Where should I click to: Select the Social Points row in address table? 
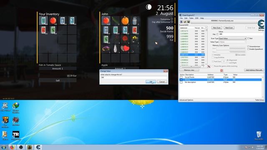[221, 77]
